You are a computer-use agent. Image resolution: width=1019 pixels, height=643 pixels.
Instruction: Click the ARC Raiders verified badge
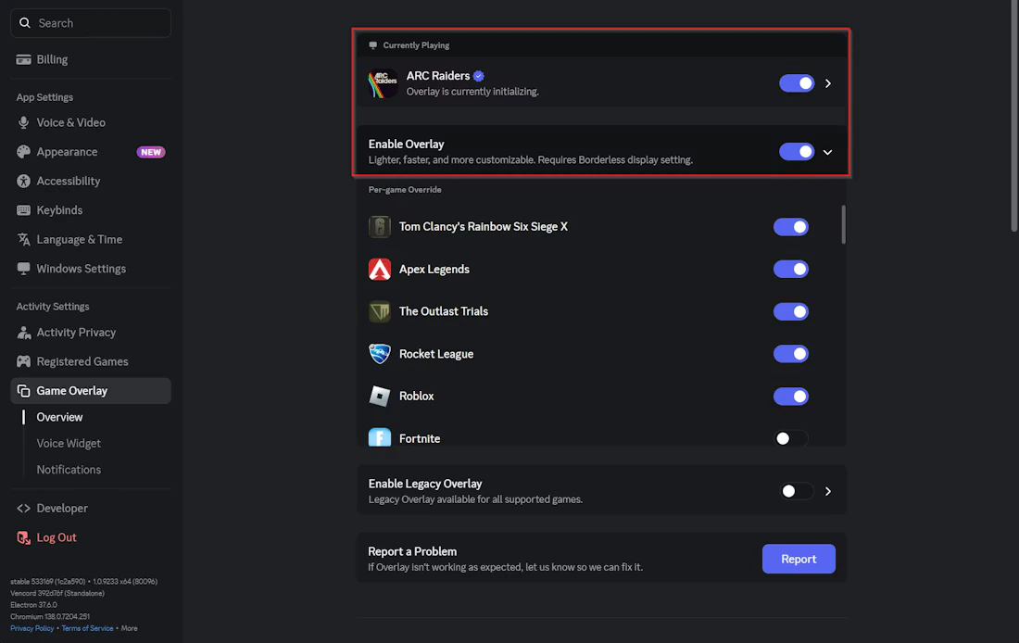(x=479, y=76)
